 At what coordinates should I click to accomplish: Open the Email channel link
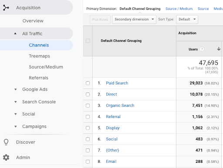tap(111, 161)
